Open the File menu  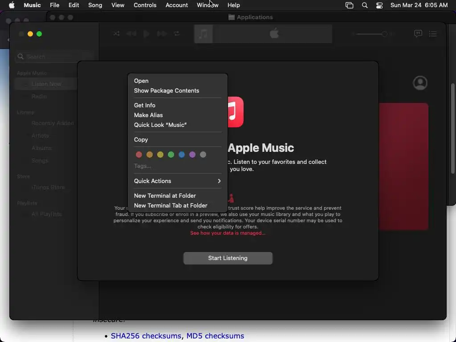(x=54, y=5)
